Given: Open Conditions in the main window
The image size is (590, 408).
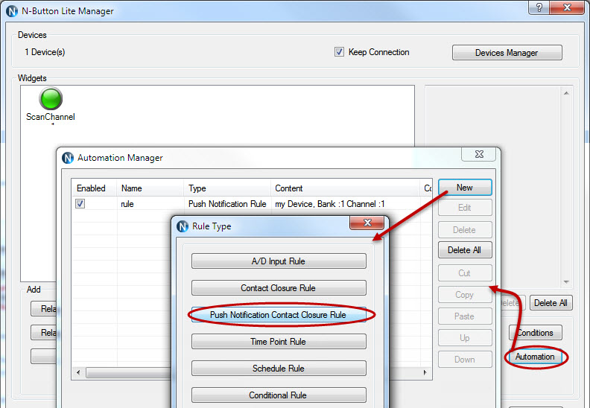Looking at the screenshot, I should coord(536,332).
